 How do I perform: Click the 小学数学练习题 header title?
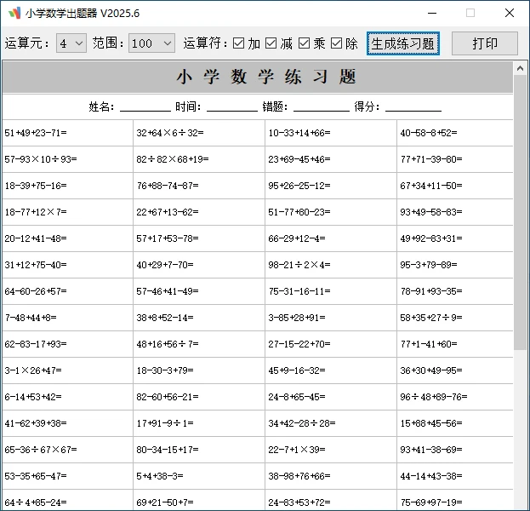coord(265,78)
